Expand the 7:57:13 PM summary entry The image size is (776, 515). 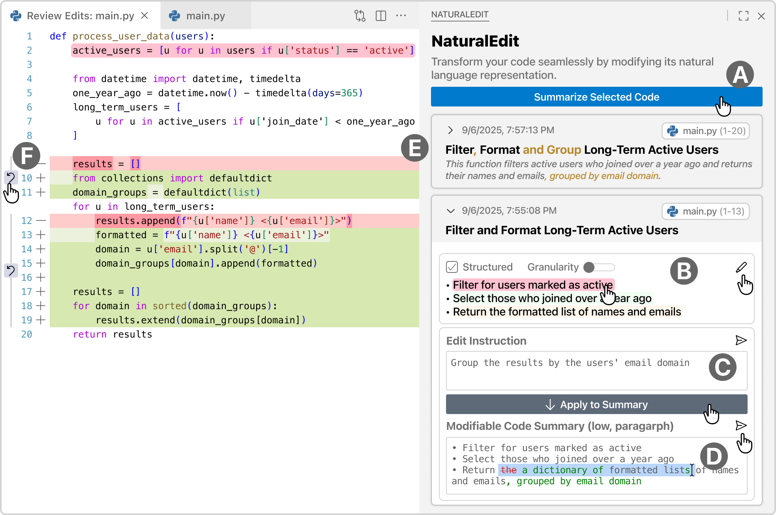(450, 130)
